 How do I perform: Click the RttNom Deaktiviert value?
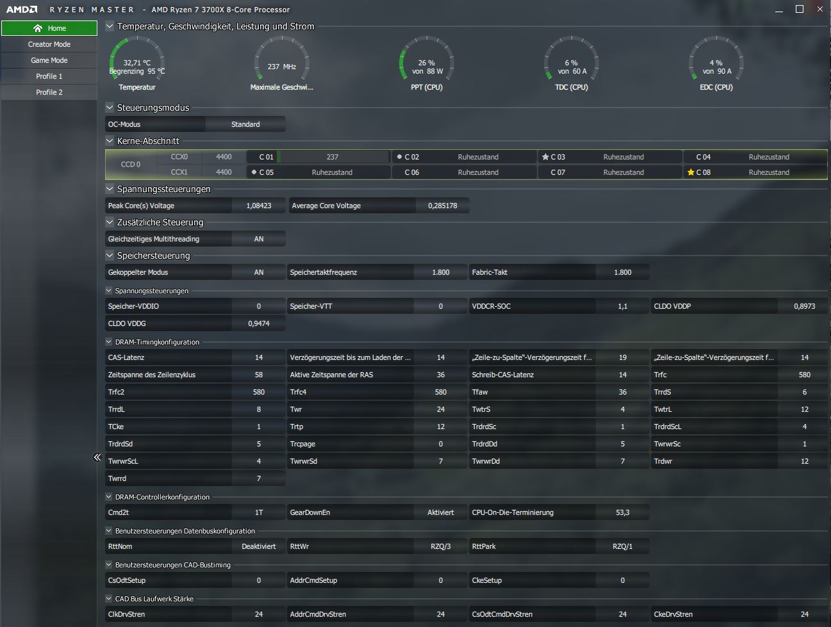point(259,546)
